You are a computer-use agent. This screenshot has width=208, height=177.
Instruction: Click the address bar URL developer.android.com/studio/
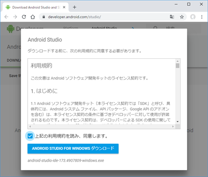(x=74, y=17)
